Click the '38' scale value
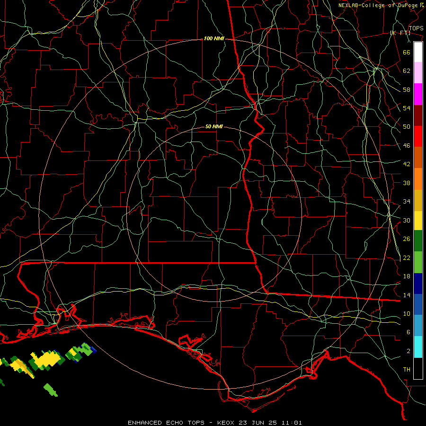The width and height of the screenshot is (426, 426). 407,183
